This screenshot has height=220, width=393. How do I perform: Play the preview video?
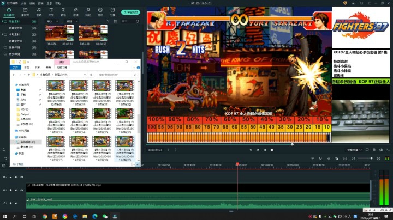pos(258,150)
